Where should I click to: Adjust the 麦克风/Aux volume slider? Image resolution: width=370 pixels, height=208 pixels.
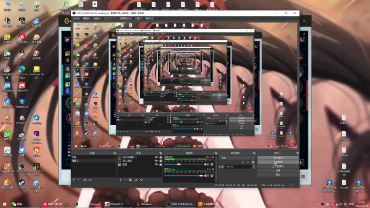184,176
